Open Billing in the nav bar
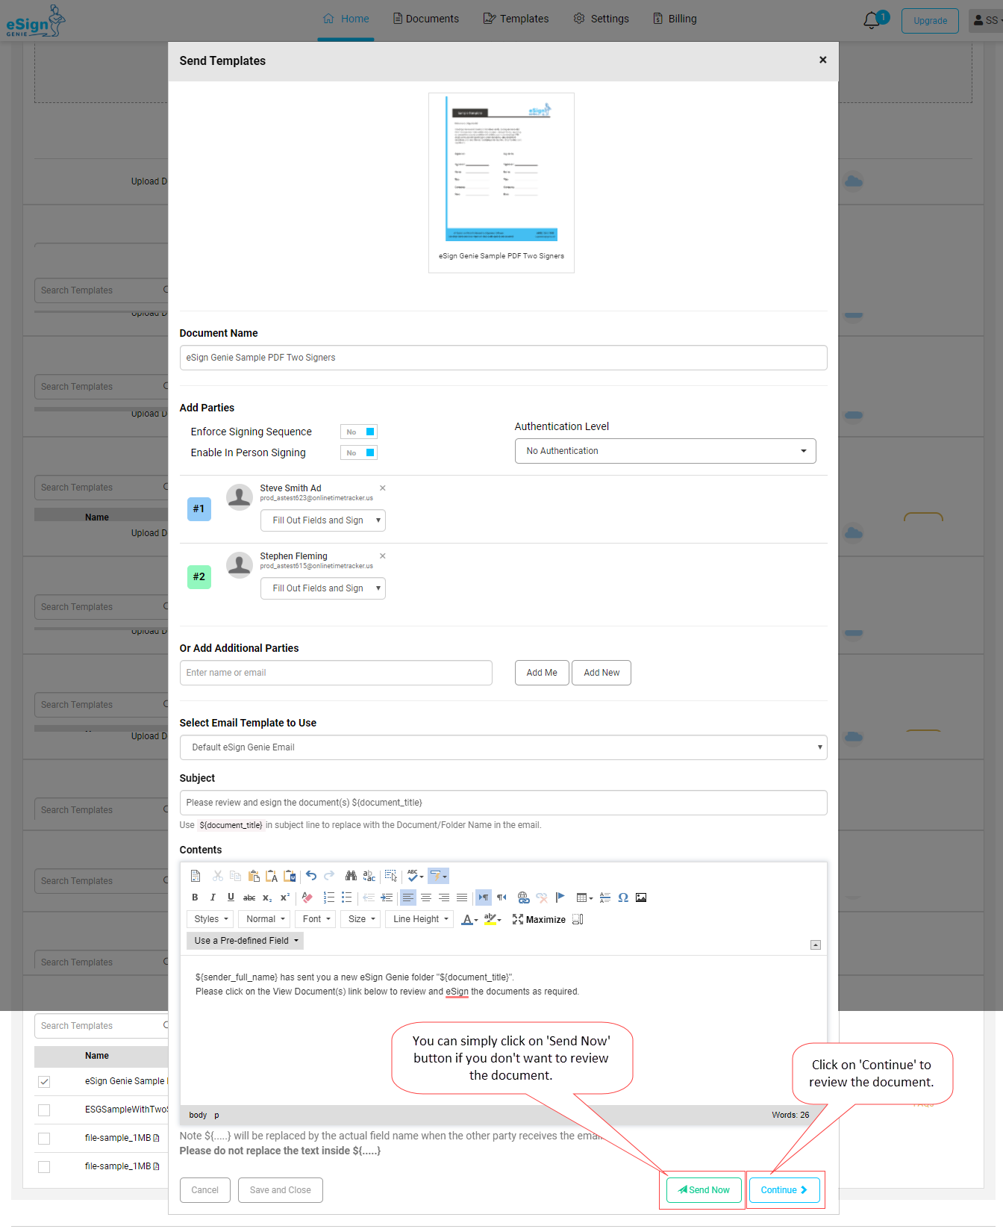This screenshot has width=1003, height=1229. [x=675, y=19]
